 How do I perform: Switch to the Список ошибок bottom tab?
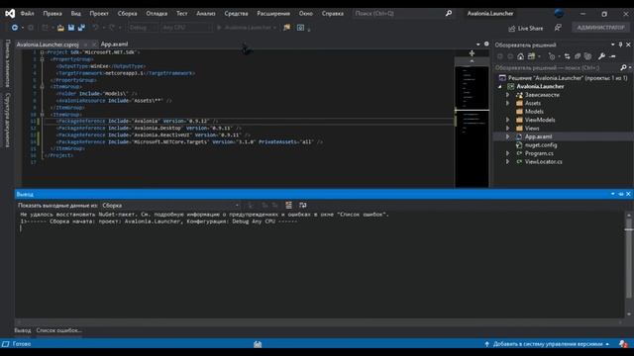click(x=59, y=330)
